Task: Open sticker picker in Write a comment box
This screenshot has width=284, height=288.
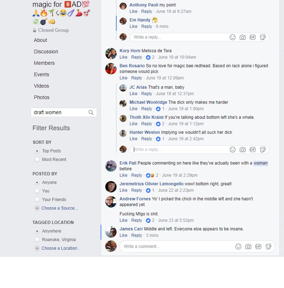Action: [268, 246]
